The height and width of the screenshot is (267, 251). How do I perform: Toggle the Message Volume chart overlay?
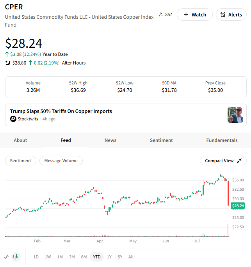pyautogui.click(x=61, y=161)
